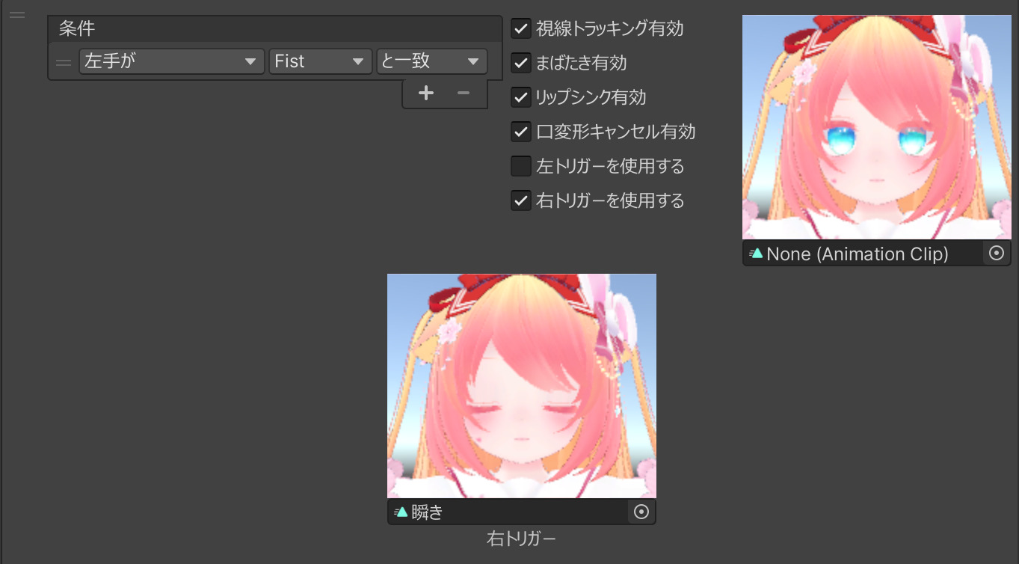Screen dimensions: 1019x564
Task: Grab the condition row reorder handle
Action: click(x=64, y=62)
